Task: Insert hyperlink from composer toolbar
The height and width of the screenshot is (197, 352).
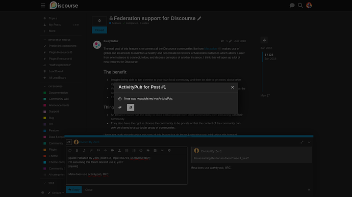Action: [x=91, y=150]
